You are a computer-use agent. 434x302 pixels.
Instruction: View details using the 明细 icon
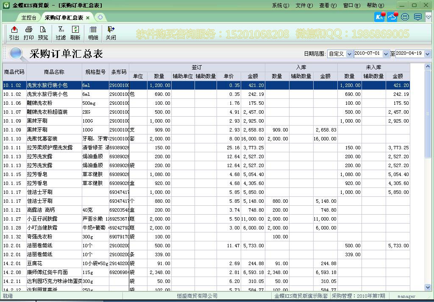pos(93,33)
